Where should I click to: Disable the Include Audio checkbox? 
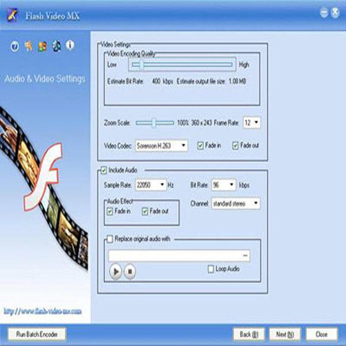(104, 170)
